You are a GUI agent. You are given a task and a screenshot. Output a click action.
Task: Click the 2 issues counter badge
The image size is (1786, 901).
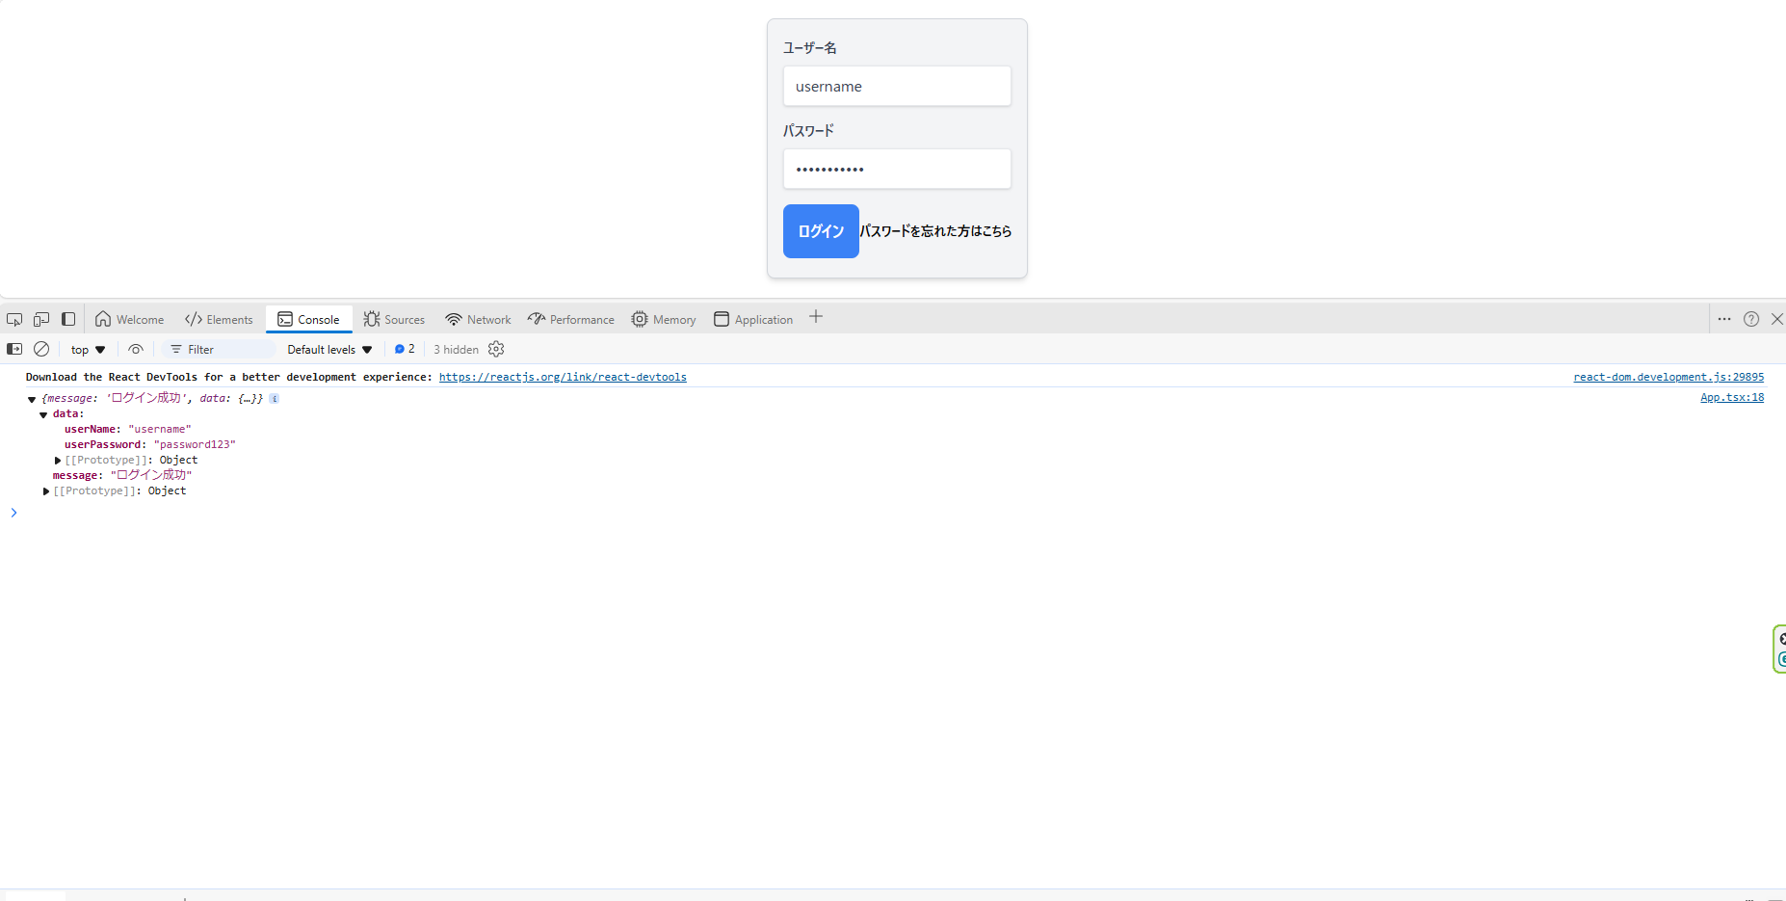tap(405, 349)
